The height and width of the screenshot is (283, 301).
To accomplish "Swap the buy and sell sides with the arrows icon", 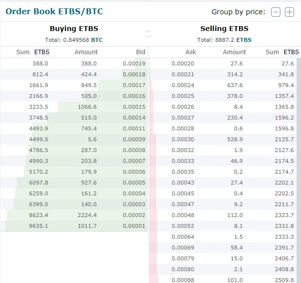I will [x=148, y=34].
